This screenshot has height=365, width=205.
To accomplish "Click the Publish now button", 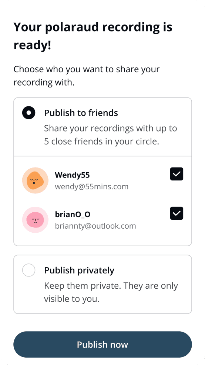I will (102, 345).
